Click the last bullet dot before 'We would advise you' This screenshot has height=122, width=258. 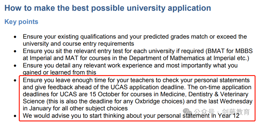(15, 116)
